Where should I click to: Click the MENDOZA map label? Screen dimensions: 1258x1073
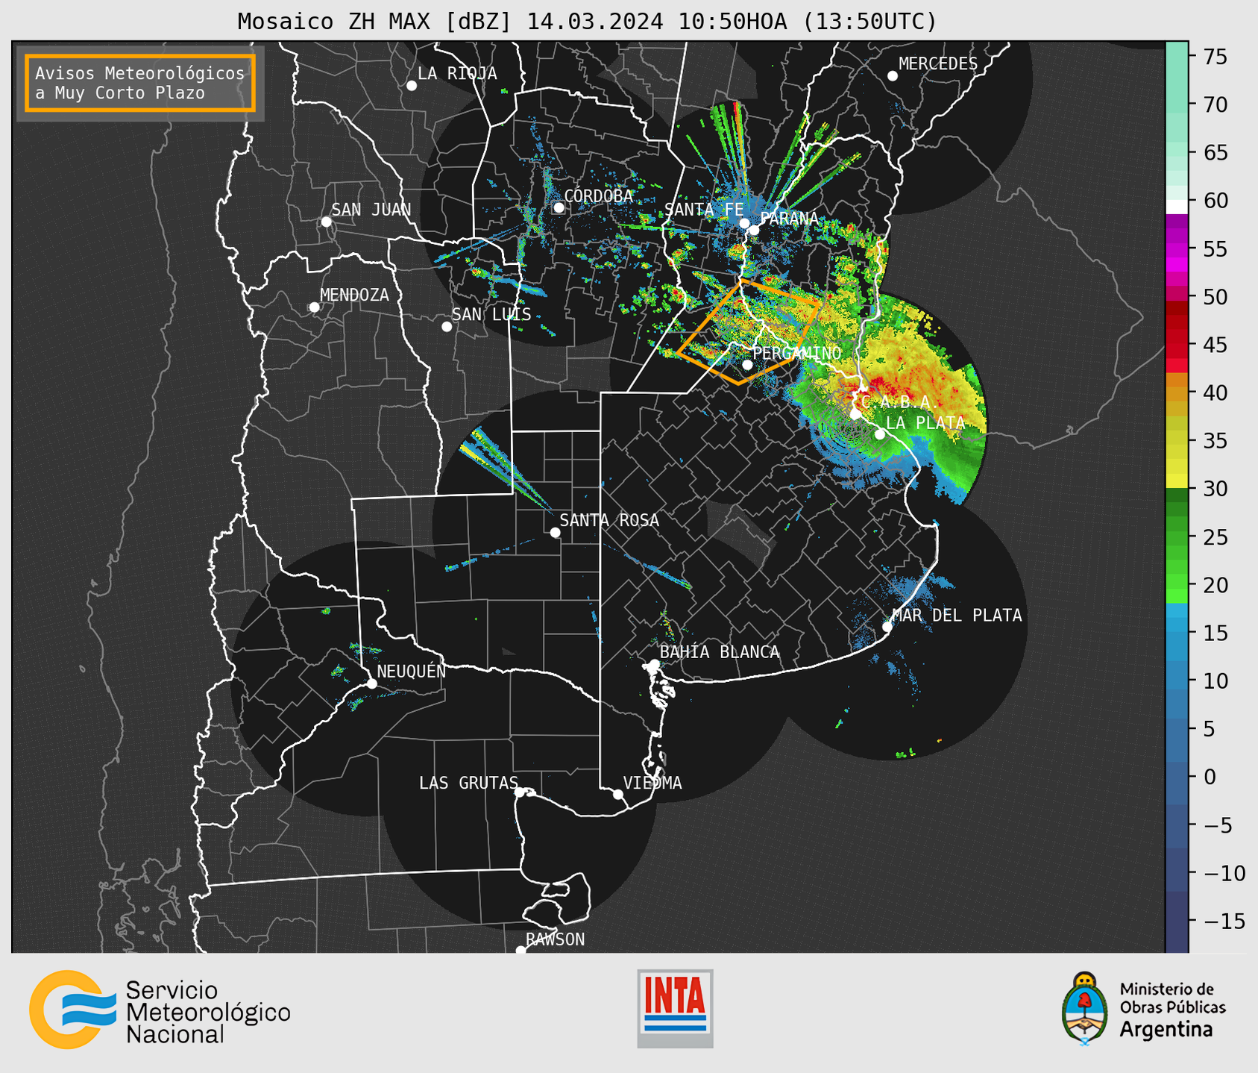point(354,295)
